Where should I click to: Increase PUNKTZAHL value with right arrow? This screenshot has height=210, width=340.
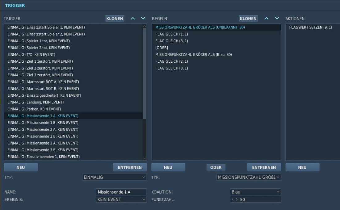tap(237, 199)
